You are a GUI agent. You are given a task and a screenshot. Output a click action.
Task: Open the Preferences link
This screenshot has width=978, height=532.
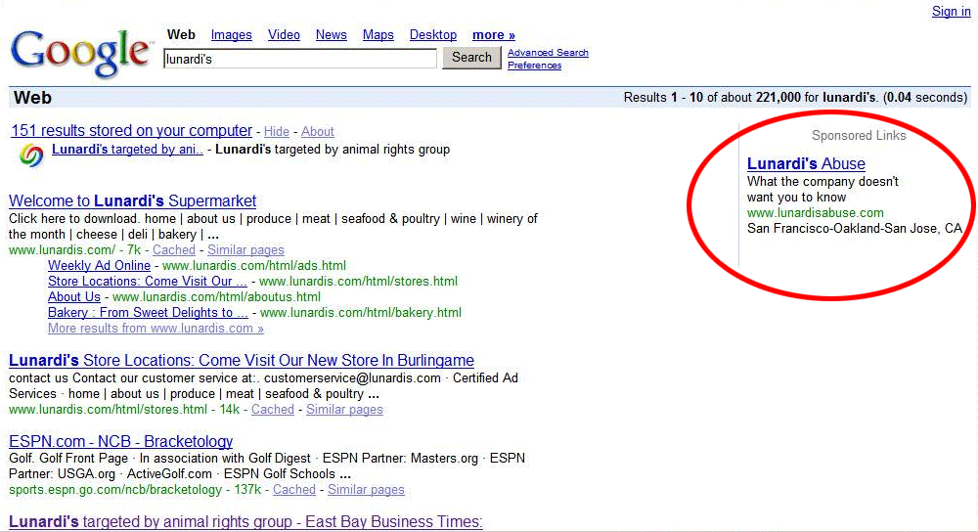click(534, 66)
